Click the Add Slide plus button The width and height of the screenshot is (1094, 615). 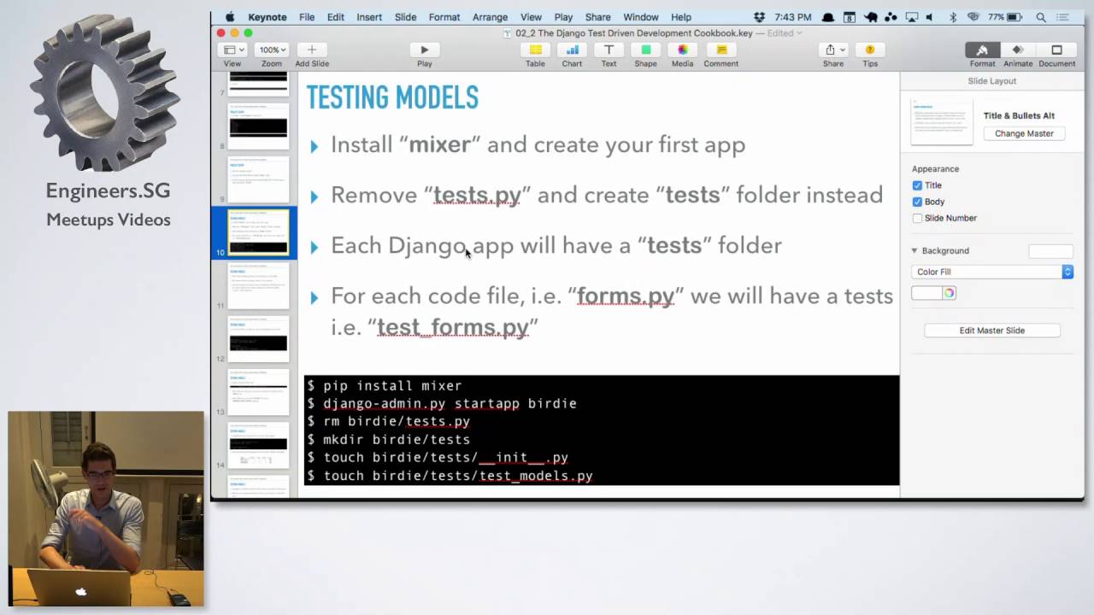click(x=312, y=50)
